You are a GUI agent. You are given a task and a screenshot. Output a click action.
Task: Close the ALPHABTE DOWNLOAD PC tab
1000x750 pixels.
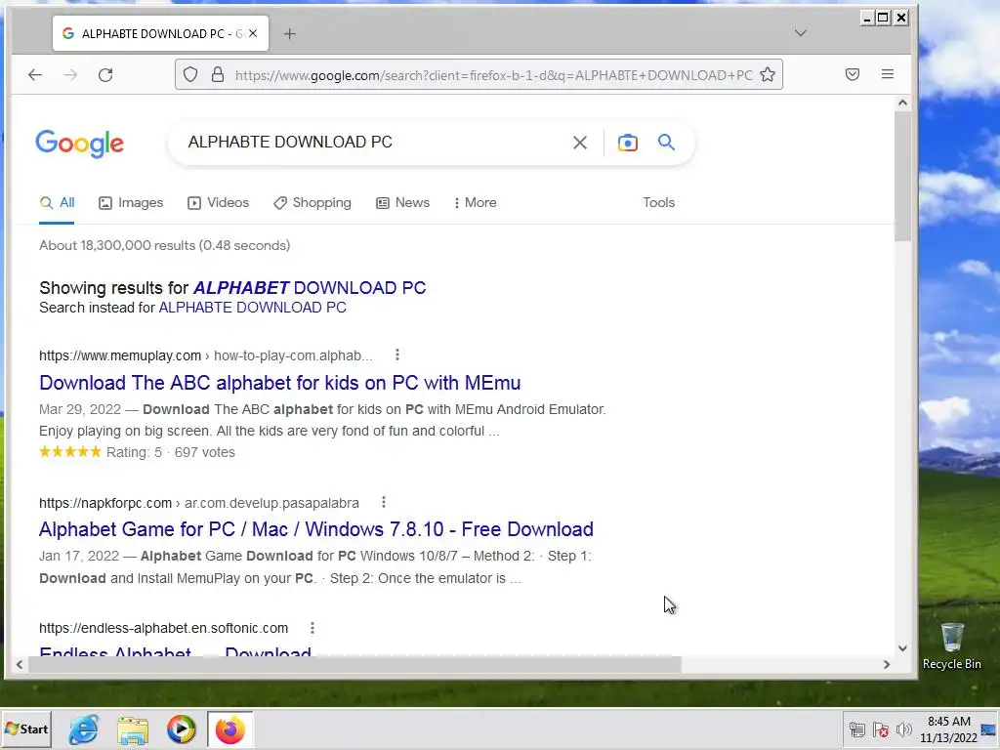point(253,34)
